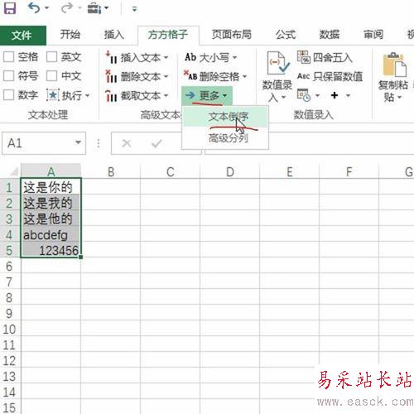414x414 pixels.
Task: Expand the 大小写 dropdown arrow
Action: coord(234,57)
